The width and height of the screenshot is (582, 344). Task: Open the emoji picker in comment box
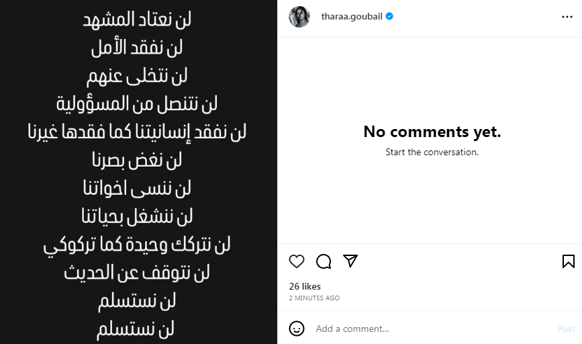(x=297, y=329)
